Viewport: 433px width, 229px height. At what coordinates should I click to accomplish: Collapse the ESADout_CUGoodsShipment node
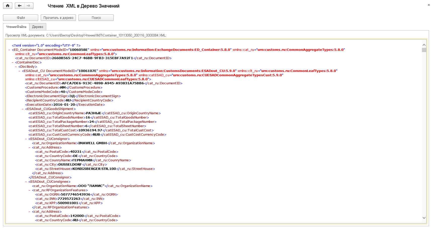point(23,109)
